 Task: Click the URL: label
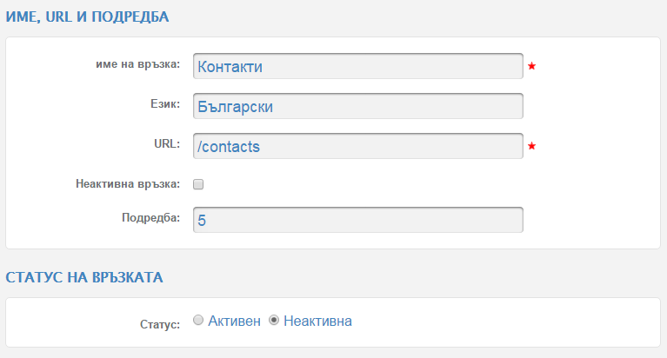click(x=167, y=144)
